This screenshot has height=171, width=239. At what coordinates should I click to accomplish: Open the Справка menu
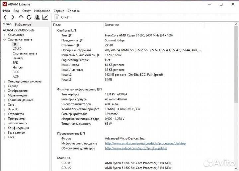tap(73, 11)
